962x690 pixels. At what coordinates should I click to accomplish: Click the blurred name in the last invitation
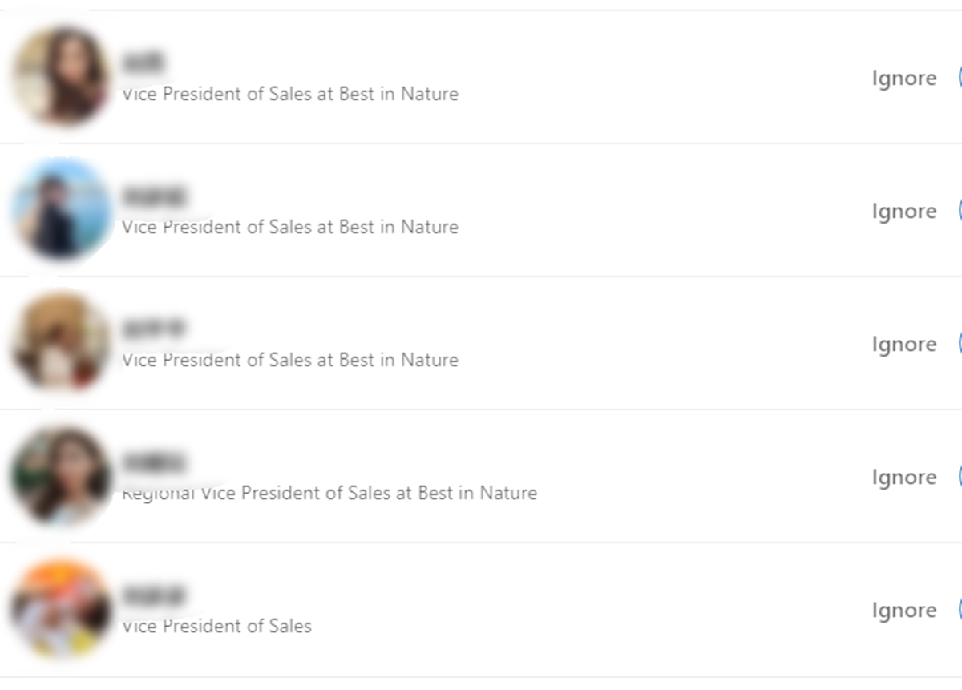coord(154,595)
